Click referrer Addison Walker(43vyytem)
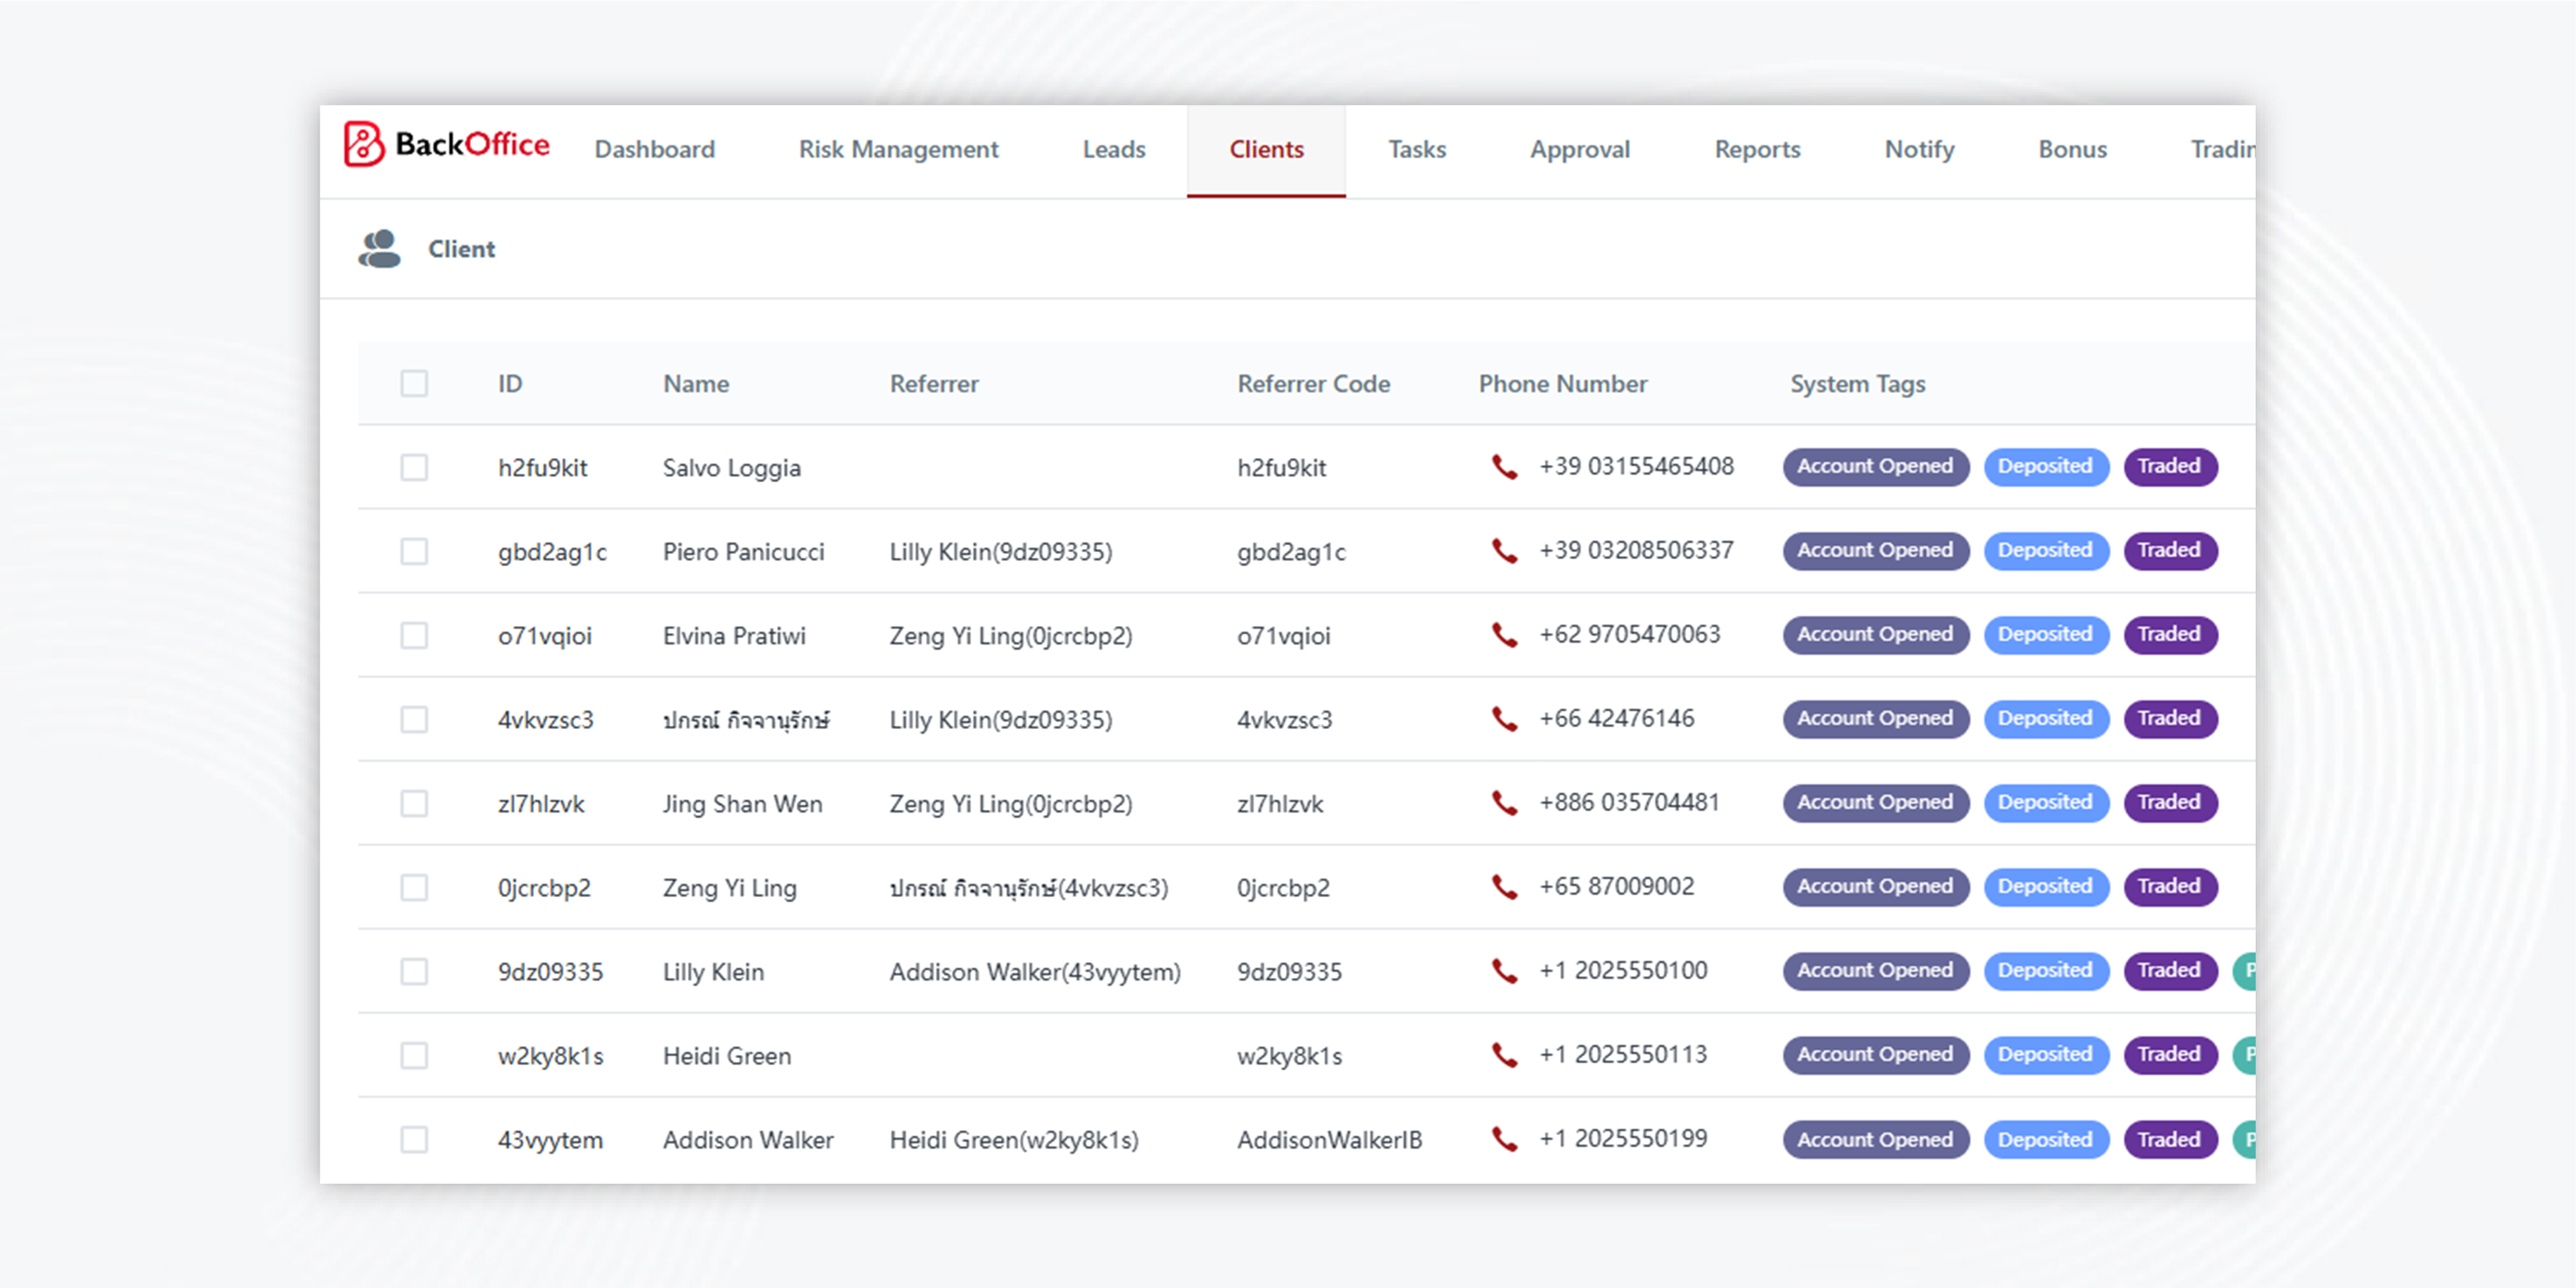2576x1288 pixels. click(x=1035, y=972)
